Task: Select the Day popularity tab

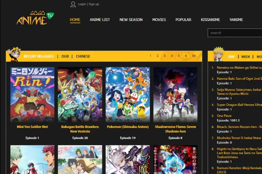Action: coord(231,57)
